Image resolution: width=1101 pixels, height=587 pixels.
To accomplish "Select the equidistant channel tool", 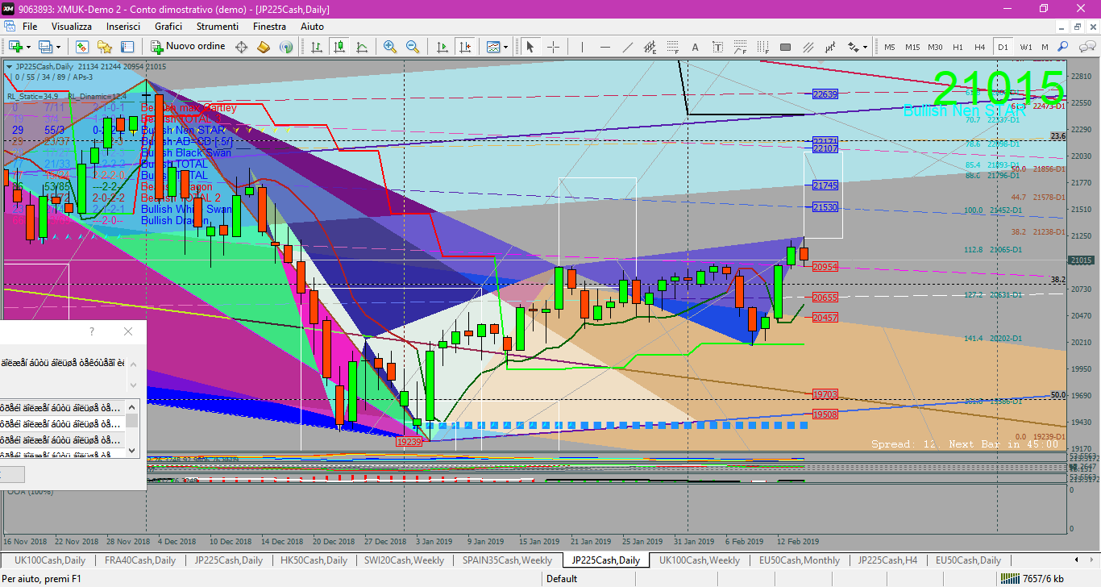I will click(x=650, y=47).
